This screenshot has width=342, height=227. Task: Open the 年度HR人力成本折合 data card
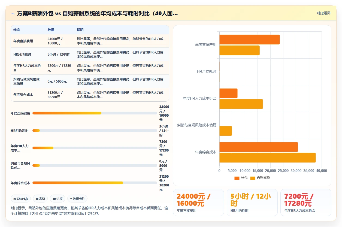point(306,202)
